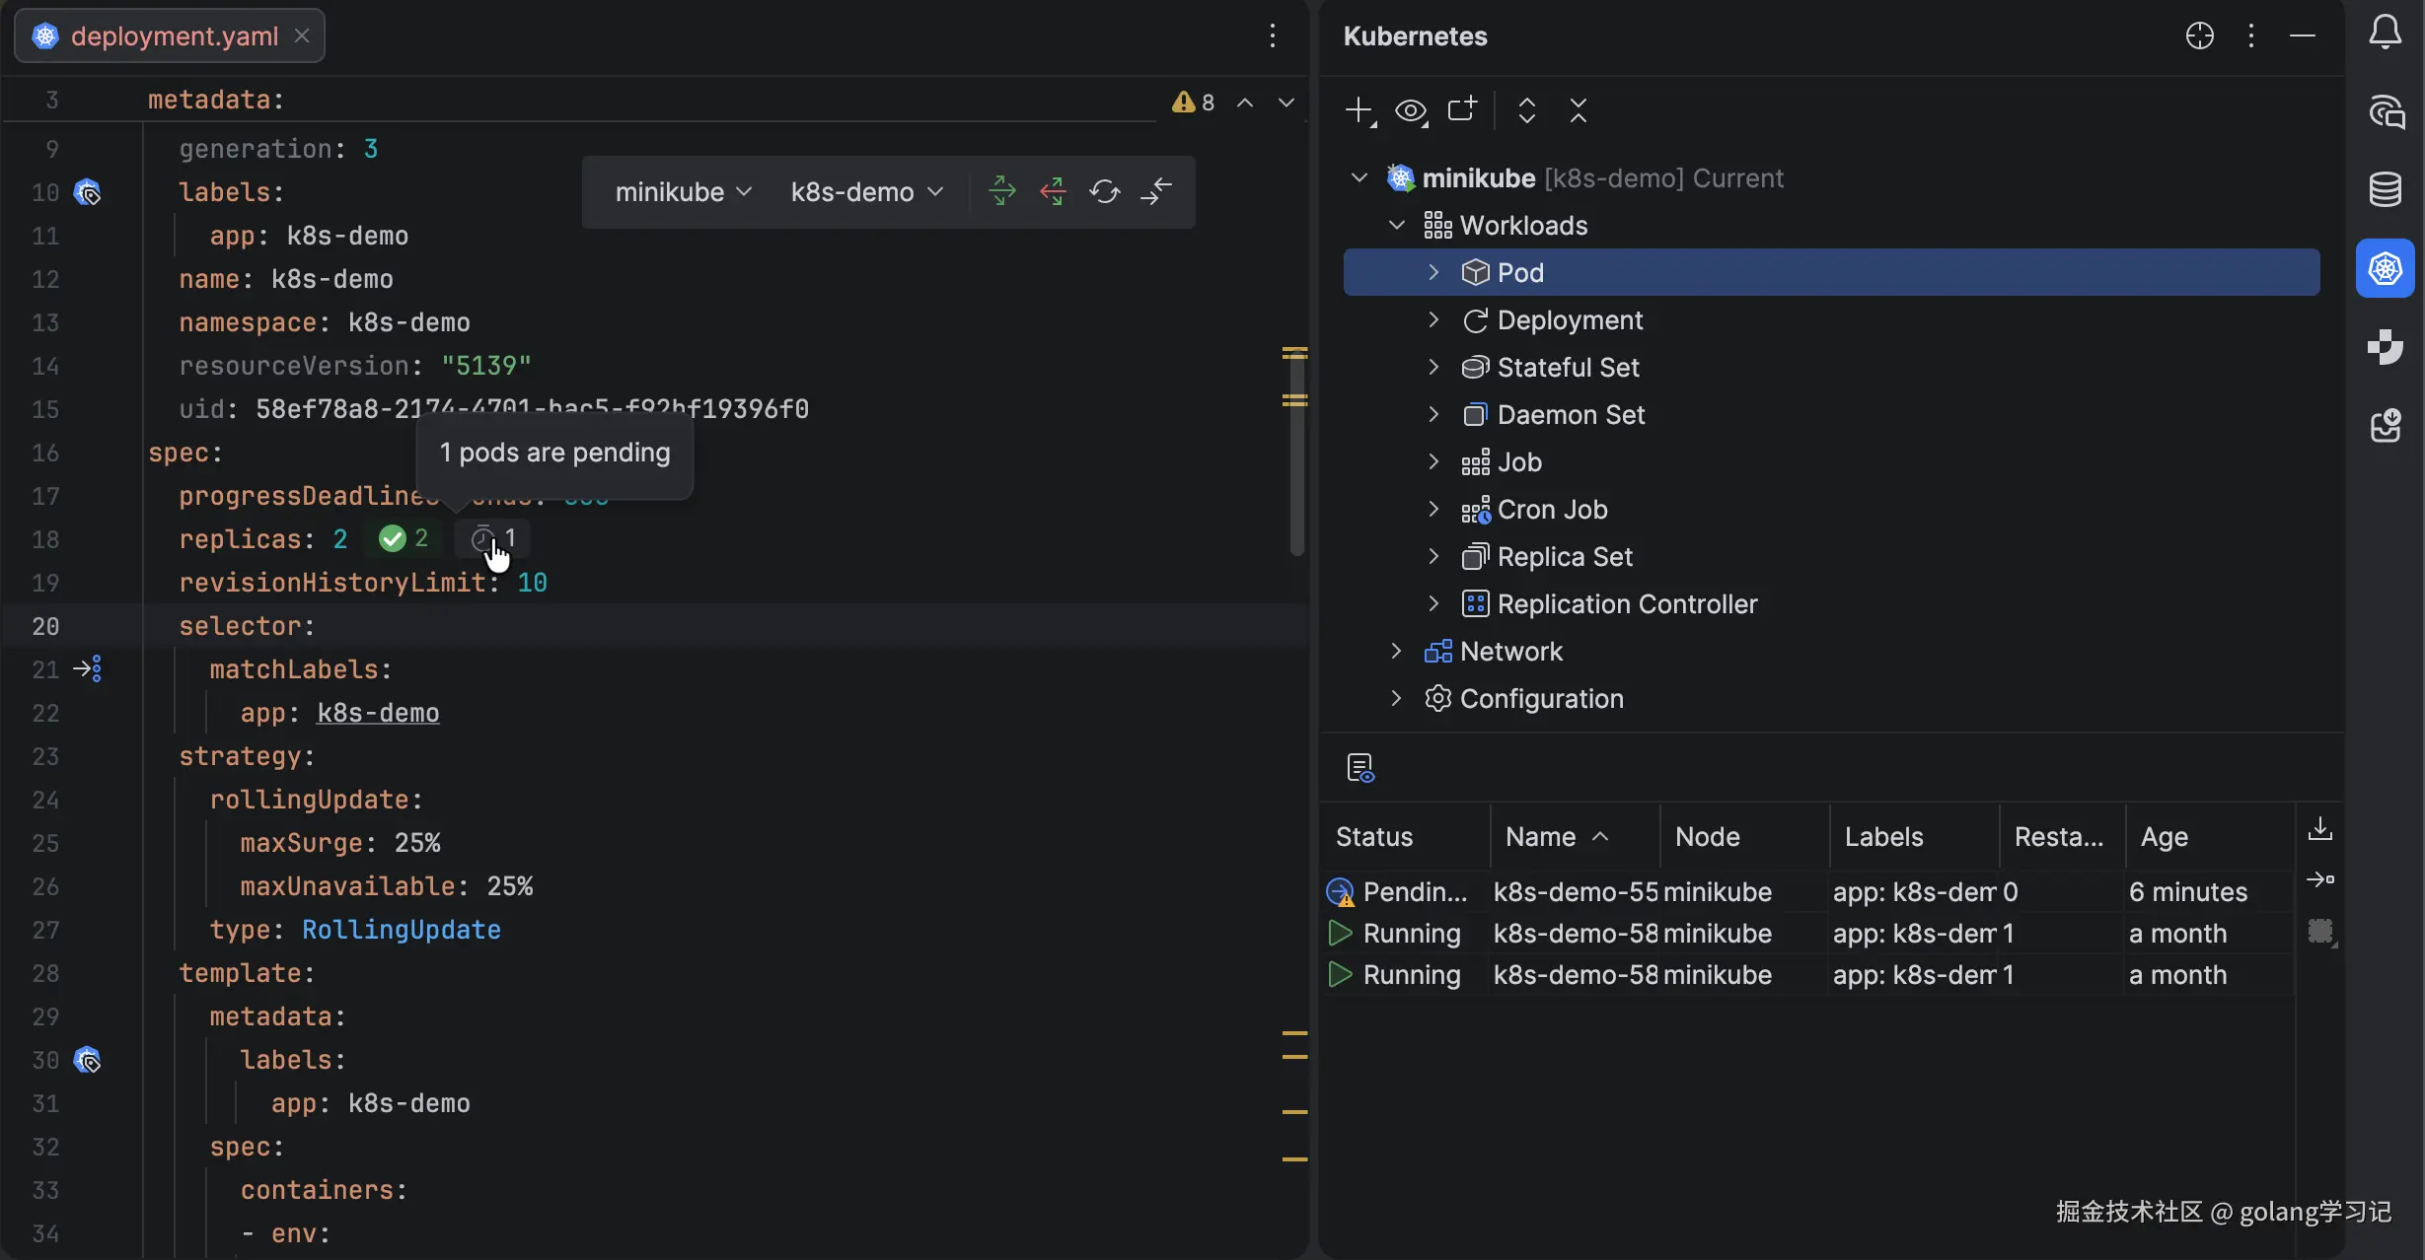2425x1260 pixels.
Task: Click the collapse all icon in the Kubernetes toolbar
Action: click(1578, 110)
